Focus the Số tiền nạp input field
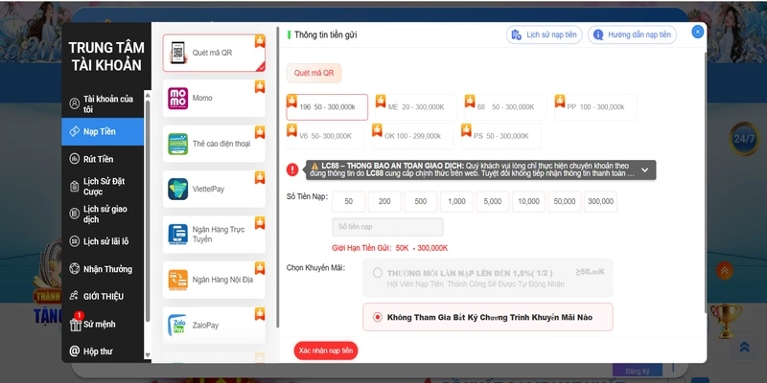Image resolution: width=767 pixels, height=383 pixels. (x=388, y=227)
